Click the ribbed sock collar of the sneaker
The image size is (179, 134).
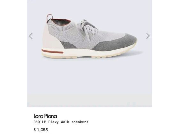point(62,26)
